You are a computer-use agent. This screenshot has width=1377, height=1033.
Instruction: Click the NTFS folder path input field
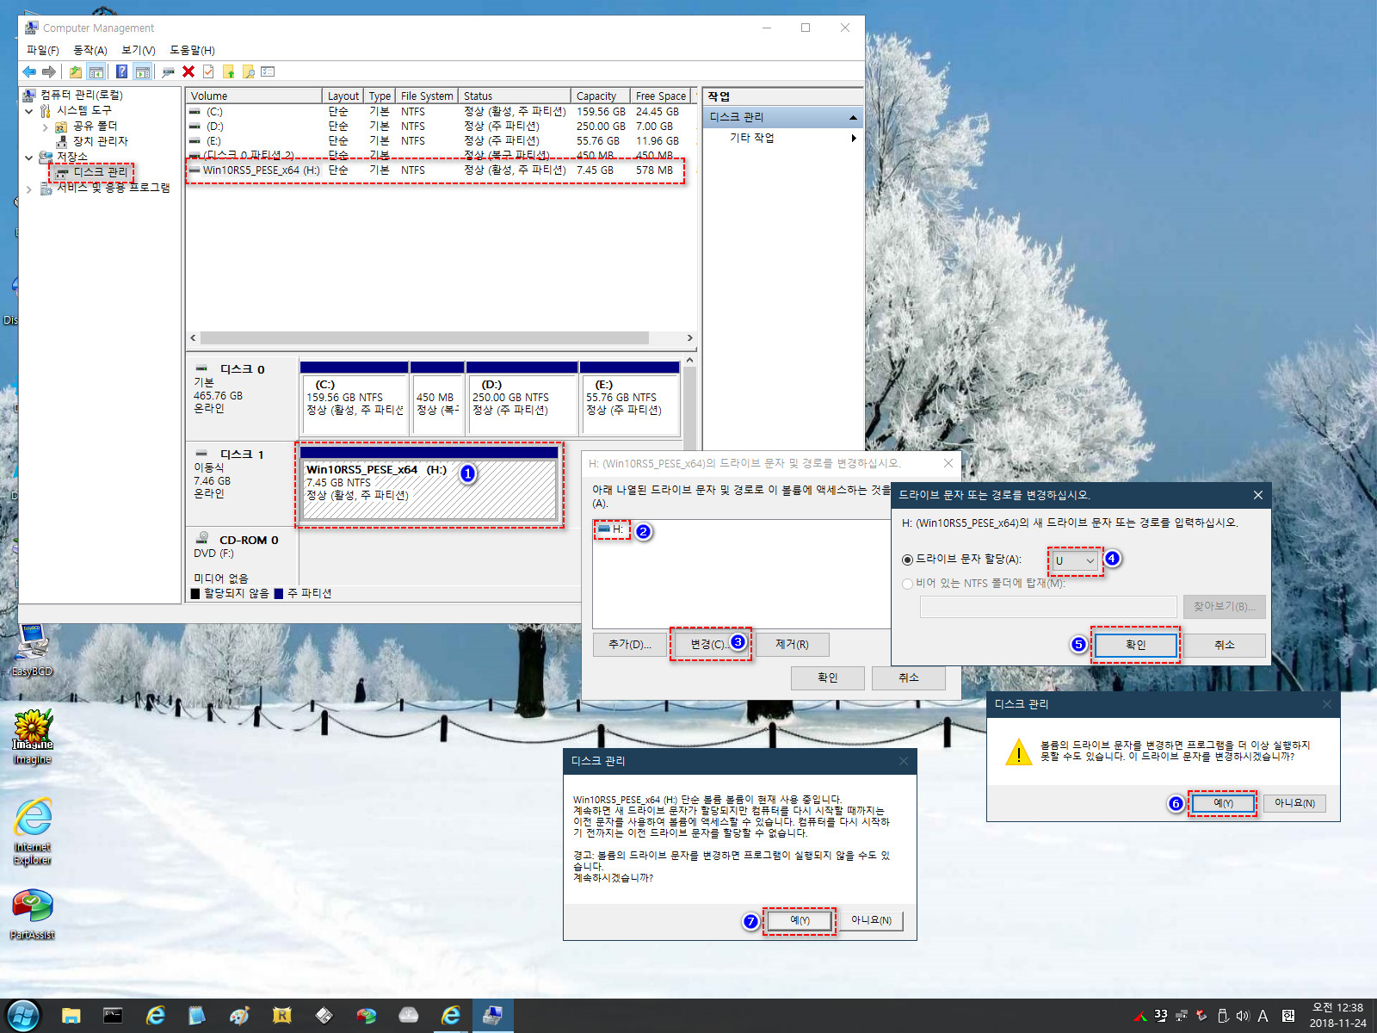[x=1048, y=607]
